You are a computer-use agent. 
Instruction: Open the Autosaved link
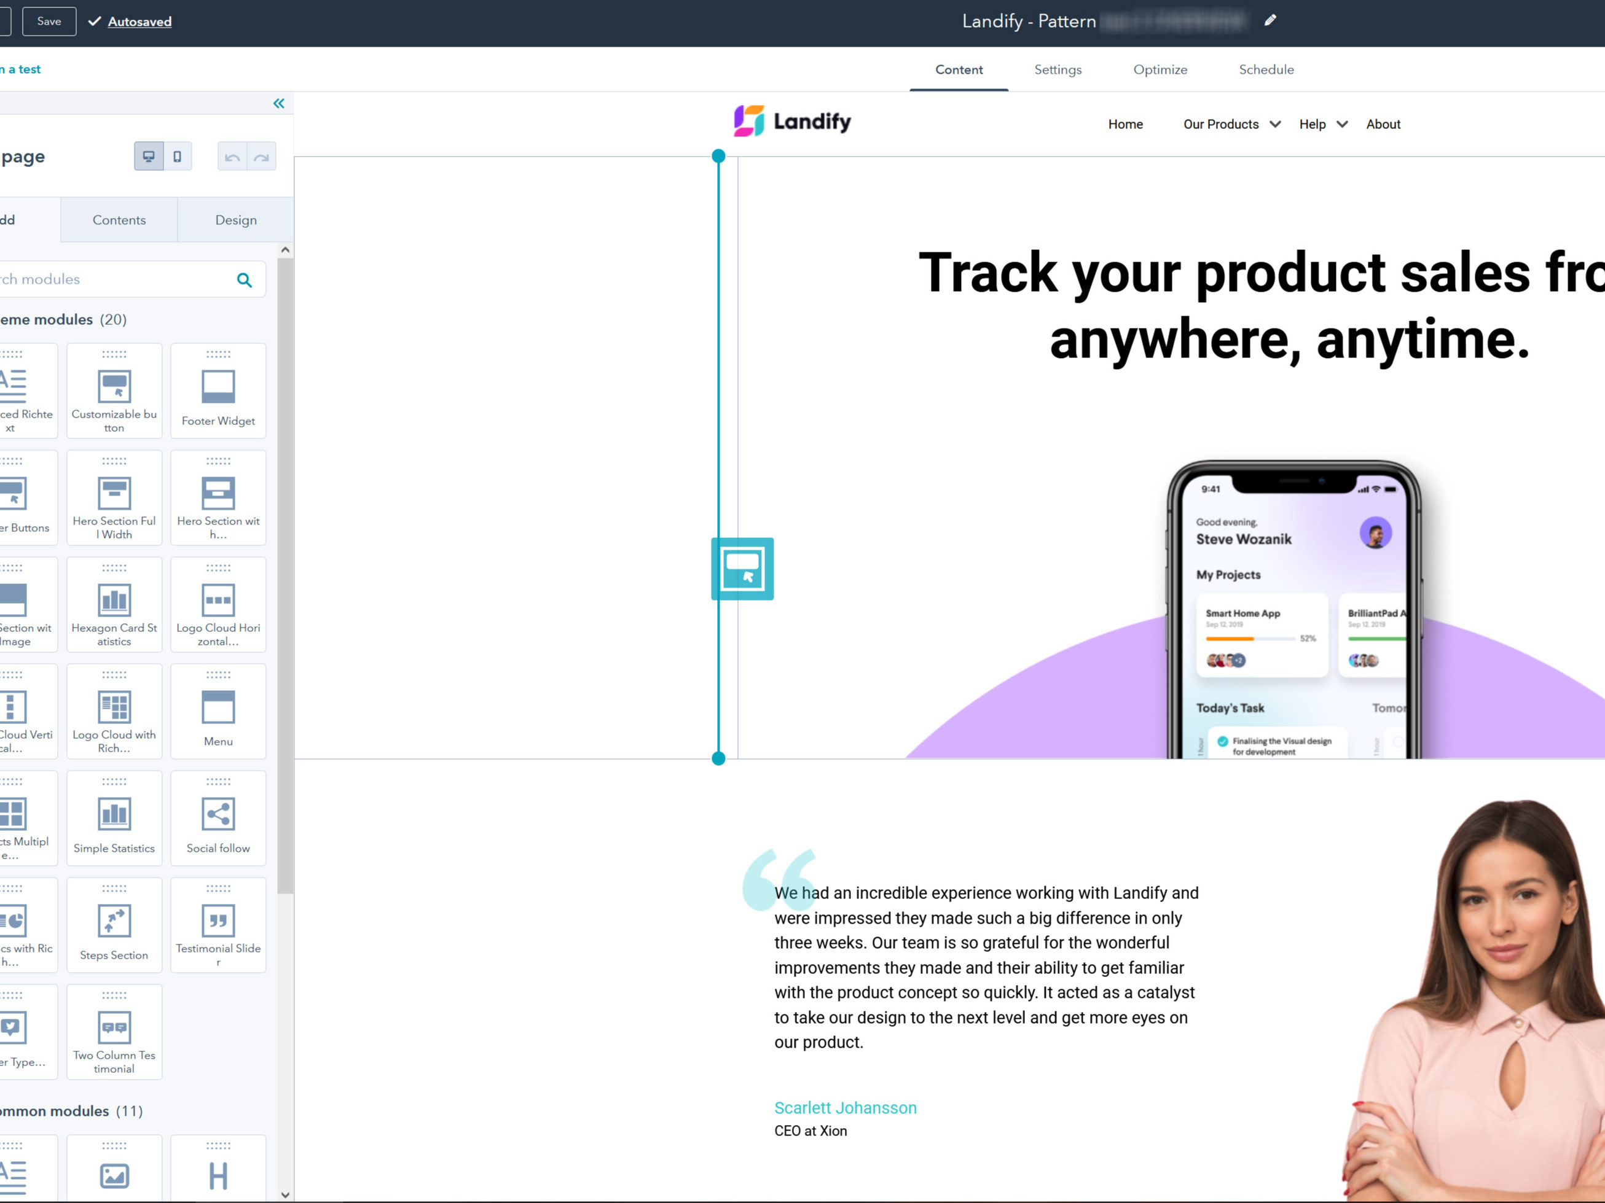(x=139, y=21)
